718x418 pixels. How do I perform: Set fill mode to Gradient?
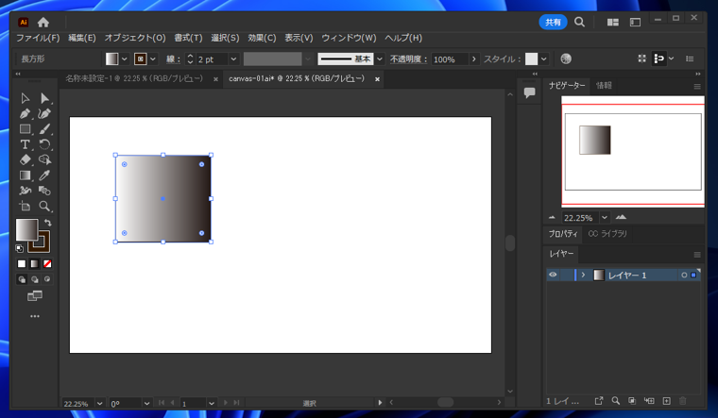click(34, 264)
